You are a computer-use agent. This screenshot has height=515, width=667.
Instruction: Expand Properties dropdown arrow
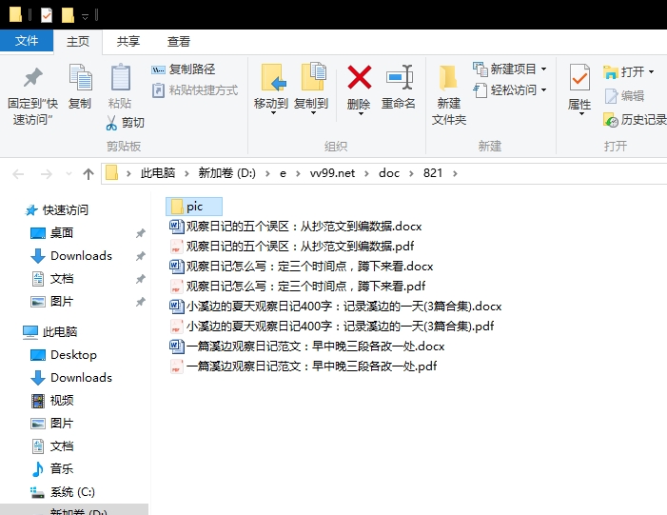[x=581, y=113]
